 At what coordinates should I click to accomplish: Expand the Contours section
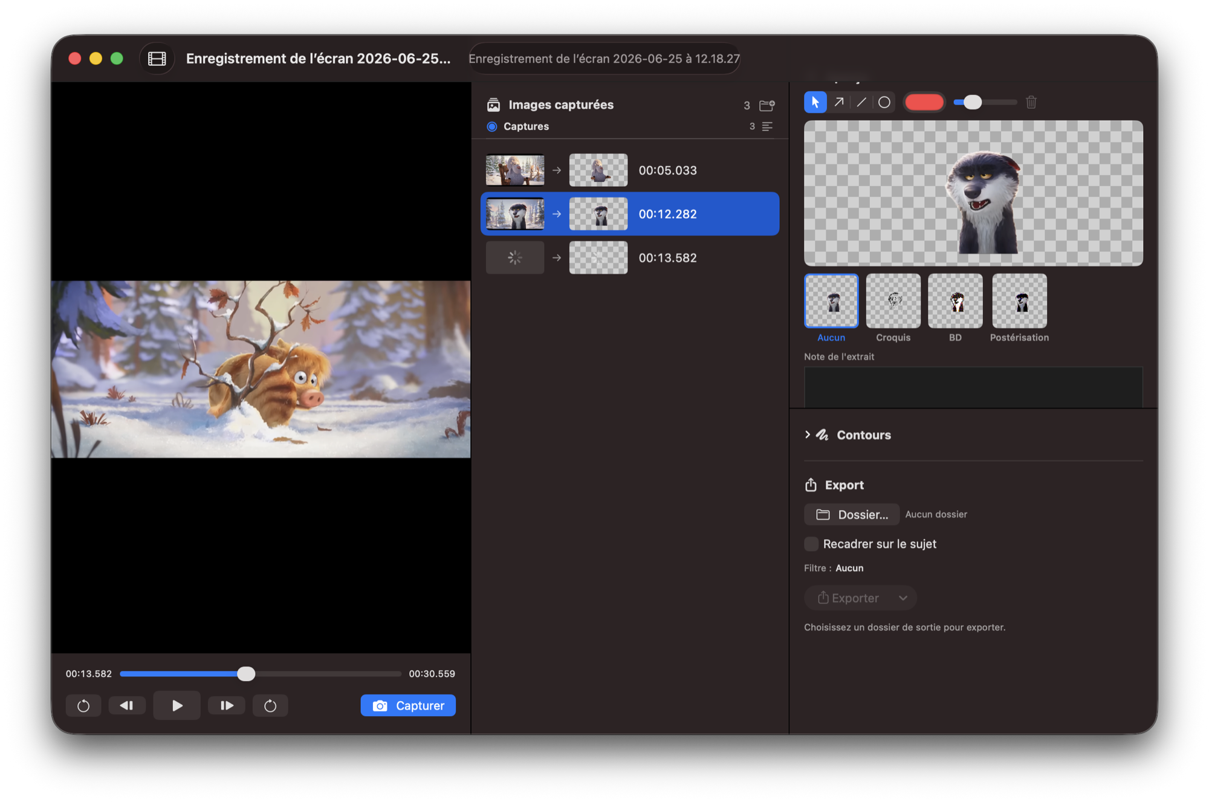pyautogui.click(x=808, y=435)
